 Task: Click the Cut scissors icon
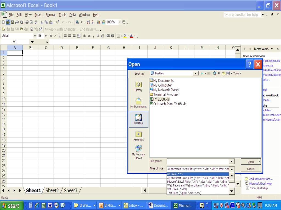point(42,22)
